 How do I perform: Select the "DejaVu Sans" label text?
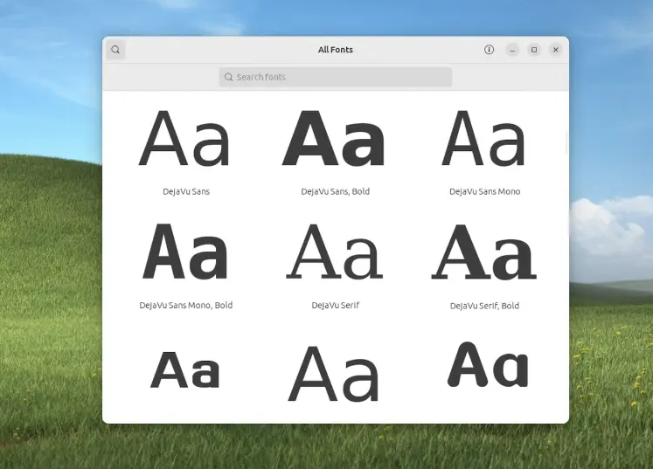(x=186, y=192)
